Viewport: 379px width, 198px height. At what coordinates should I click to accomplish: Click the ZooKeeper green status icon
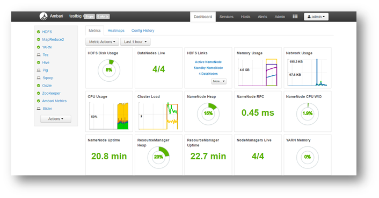point(39,93)
